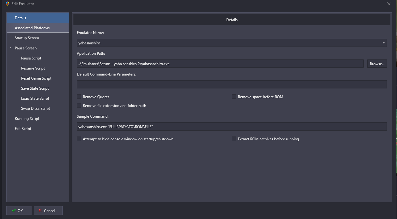Toggle Remove space before ROM

(234, 97)
